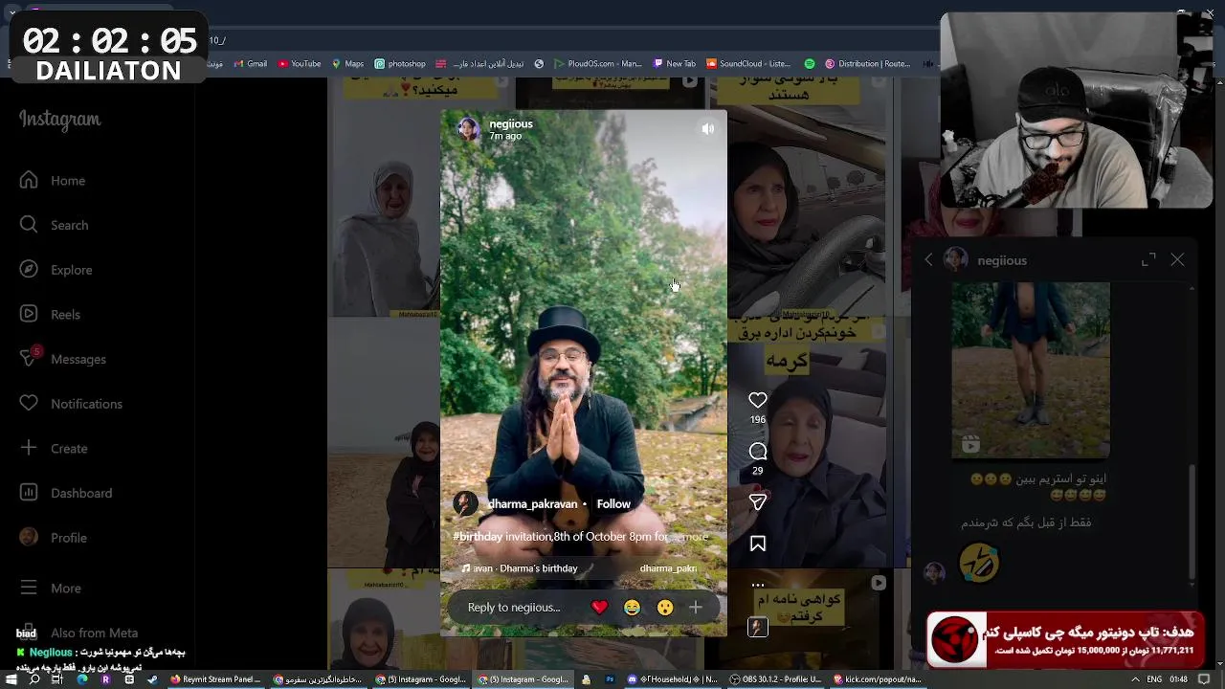Open Reels from sidebar
1225x689 pixels.
click(51, 314)
